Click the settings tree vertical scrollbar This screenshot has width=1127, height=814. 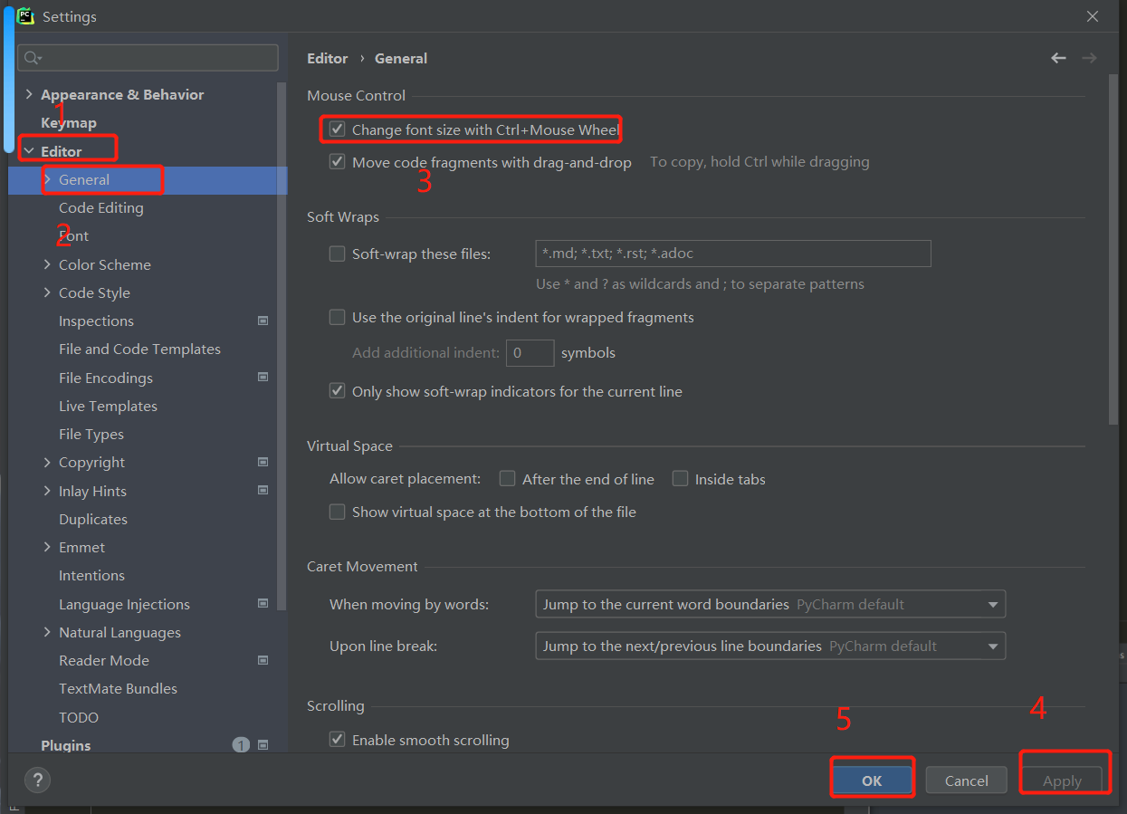pyautogui.click(x=282, y=344)
